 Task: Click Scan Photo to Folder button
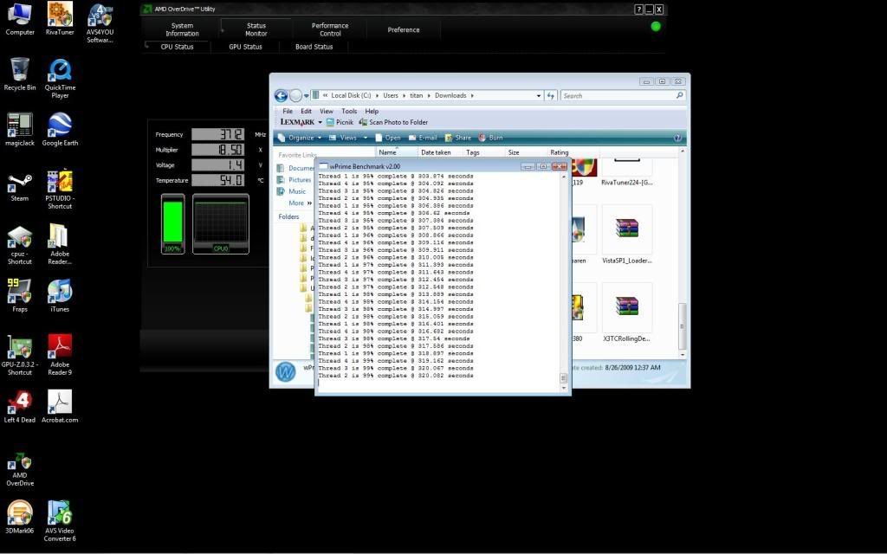(x=394, y=122)
